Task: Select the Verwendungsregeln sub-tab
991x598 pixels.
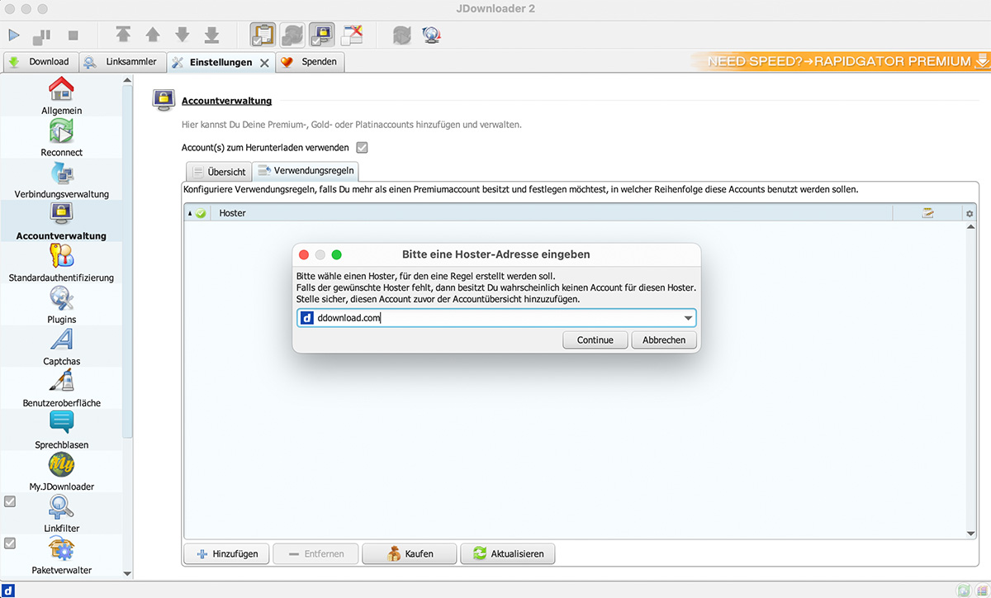Action: tap(306, 171)
